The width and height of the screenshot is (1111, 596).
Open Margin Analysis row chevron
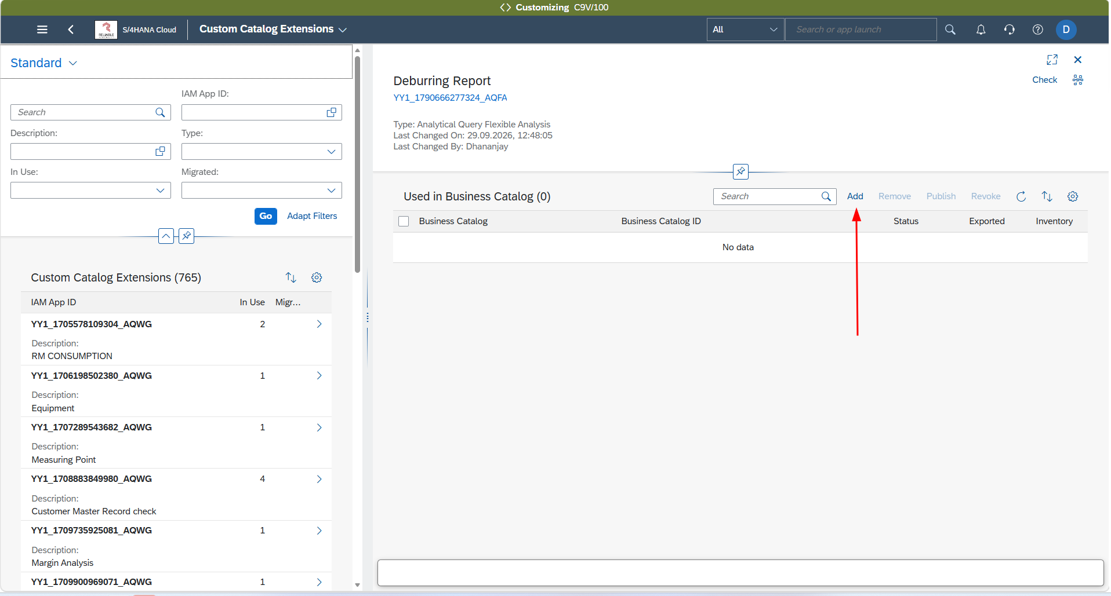[x=319, y=531]
